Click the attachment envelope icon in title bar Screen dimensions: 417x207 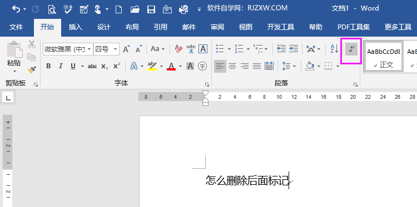[x=167, y=9]
